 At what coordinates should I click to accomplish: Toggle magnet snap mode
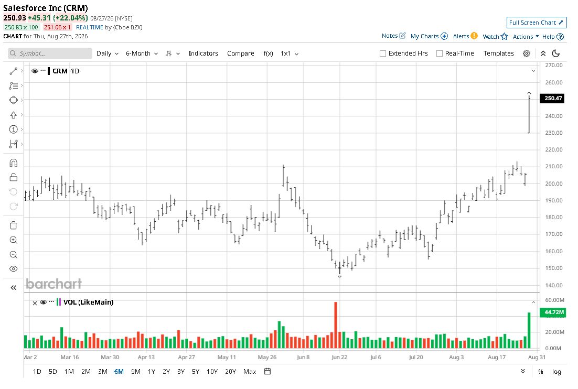click(13, 163)
